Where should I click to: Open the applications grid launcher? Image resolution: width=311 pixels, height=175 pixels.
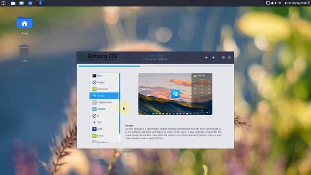click(3, 3)
